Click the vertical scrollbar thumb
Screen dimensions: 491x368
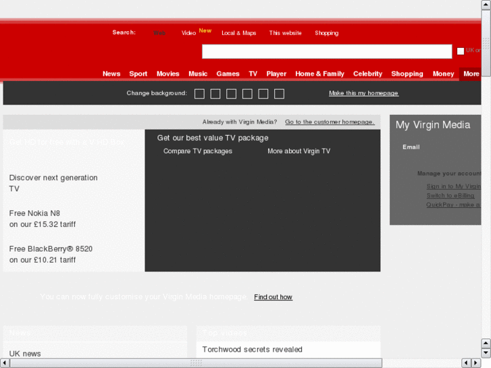pyautogui.click(x=486, y=43)
